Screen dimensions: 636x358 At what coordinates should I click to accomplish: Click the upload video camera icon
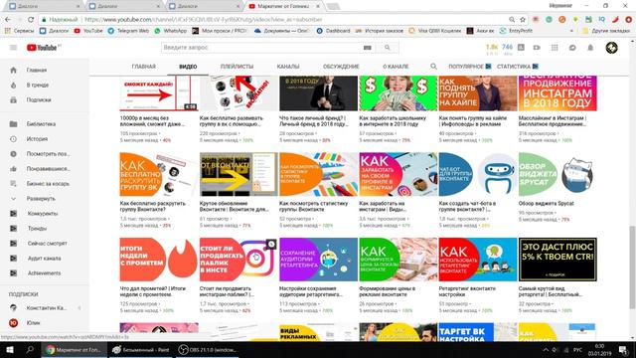pos(537,48)
